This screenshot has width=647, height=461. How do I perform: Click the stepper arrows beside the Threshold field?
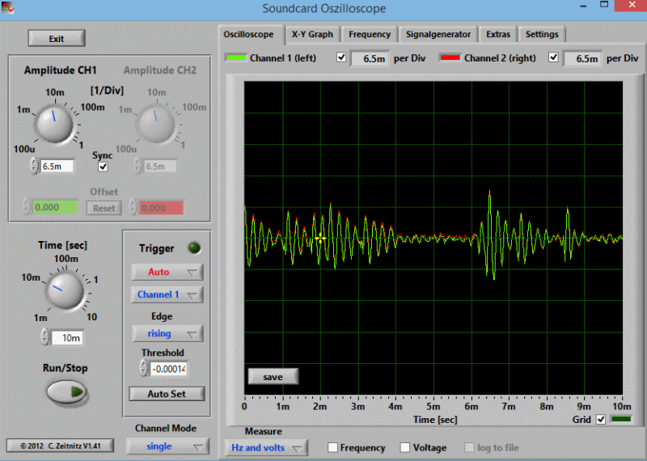click(144, 368)
